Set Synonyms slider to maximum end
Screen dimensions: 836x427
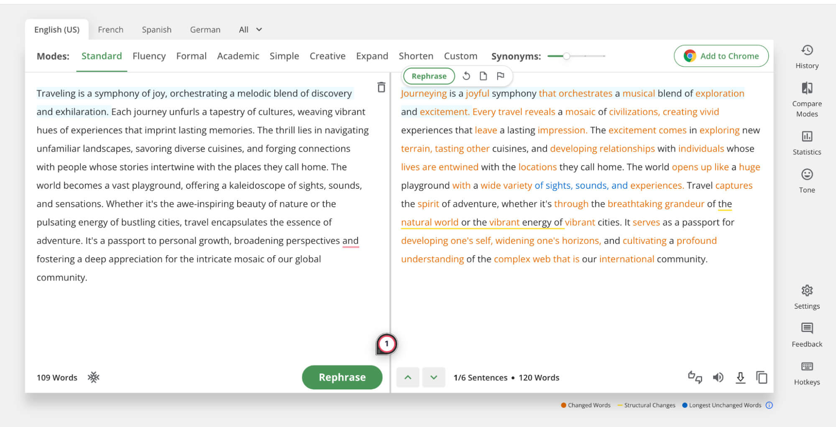pos(604,56)
